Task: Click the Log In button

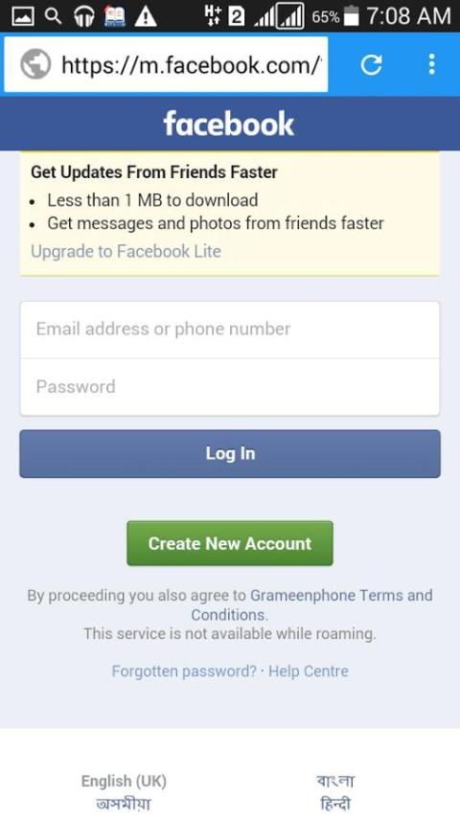Action: coord(230,453)
